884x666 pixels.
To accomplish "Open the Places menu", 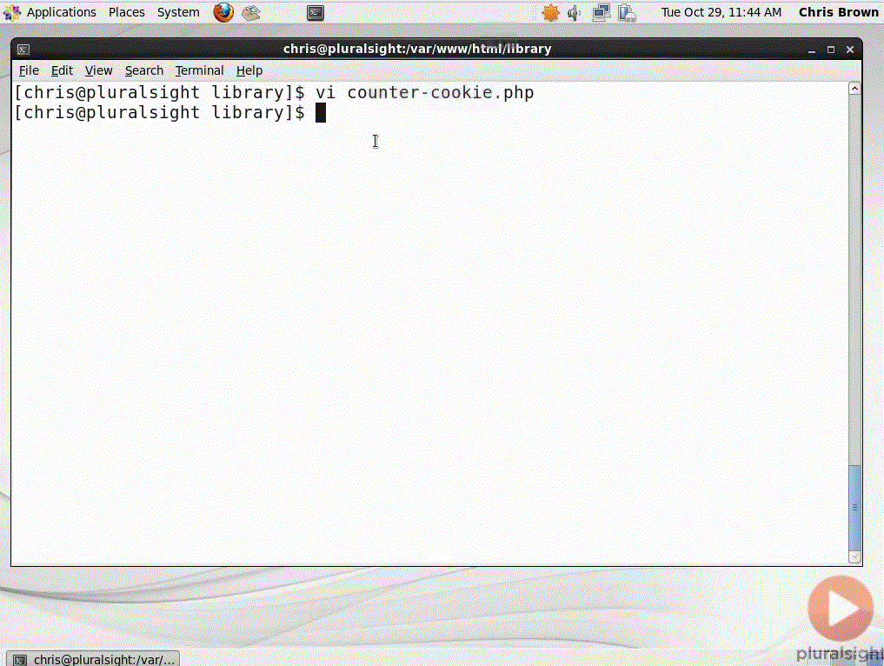I will pyautogui.click(x=126, y=12).
